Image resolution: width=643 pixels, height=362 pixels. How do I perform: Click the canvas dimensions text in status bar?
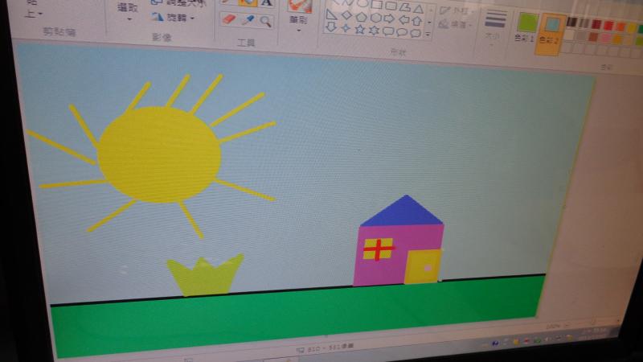330,348
